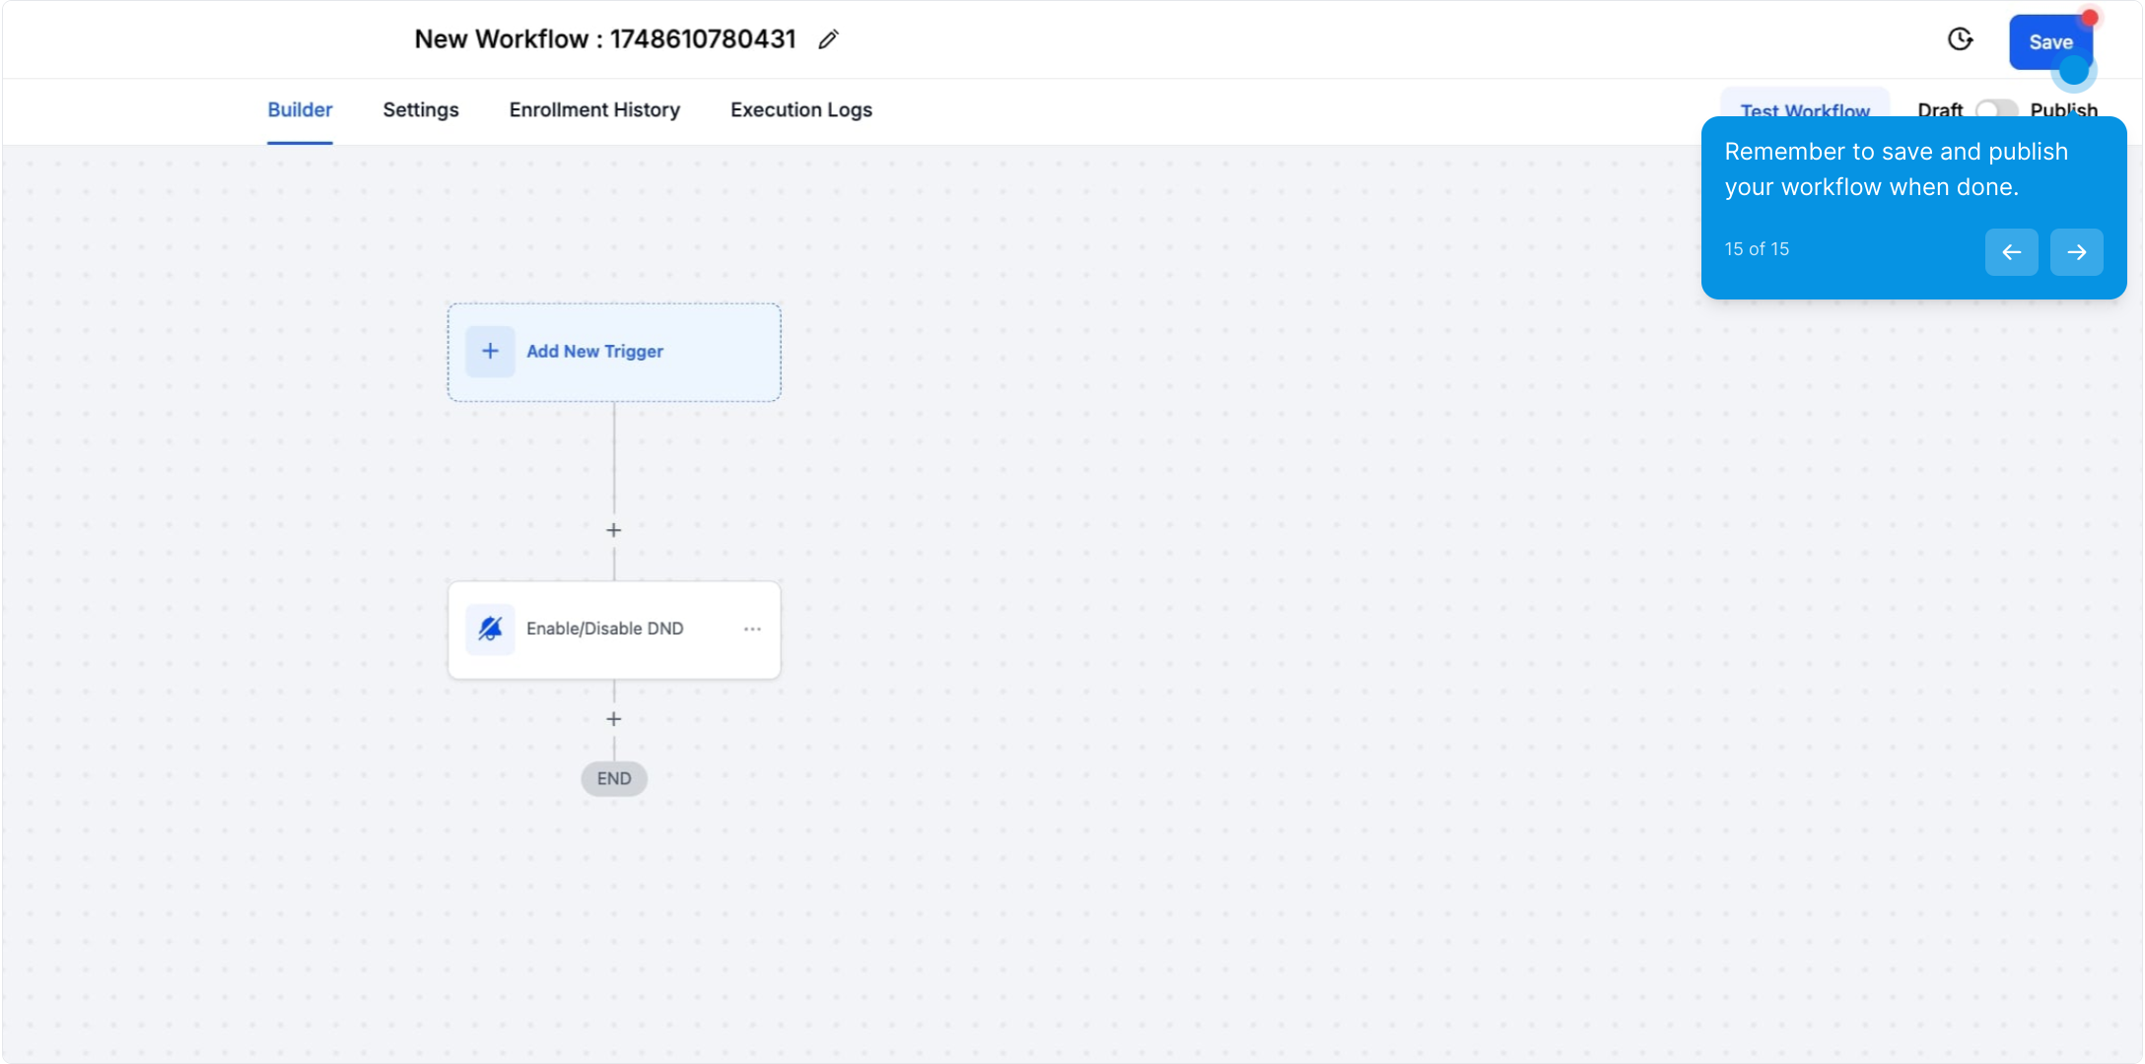Click the Add New Trigger card
Screen dimensions: 2145x1064
tap(614, 352)
